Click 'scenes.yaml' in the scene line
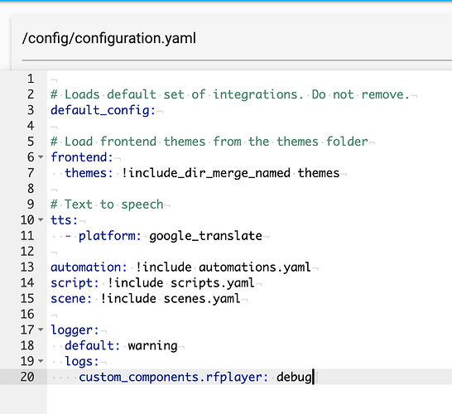This screenshot has width=452, height=414. pos(202,298)
